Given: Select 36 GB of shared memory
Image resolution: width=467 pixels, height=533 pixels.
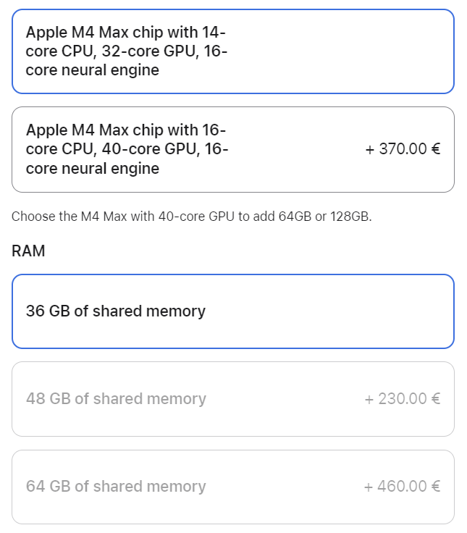Looking at the screenshot, I should [x=232, y=311].
